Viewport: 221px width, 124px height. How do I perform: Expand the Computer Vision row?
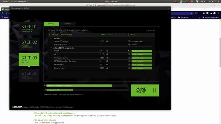[52, 58]
